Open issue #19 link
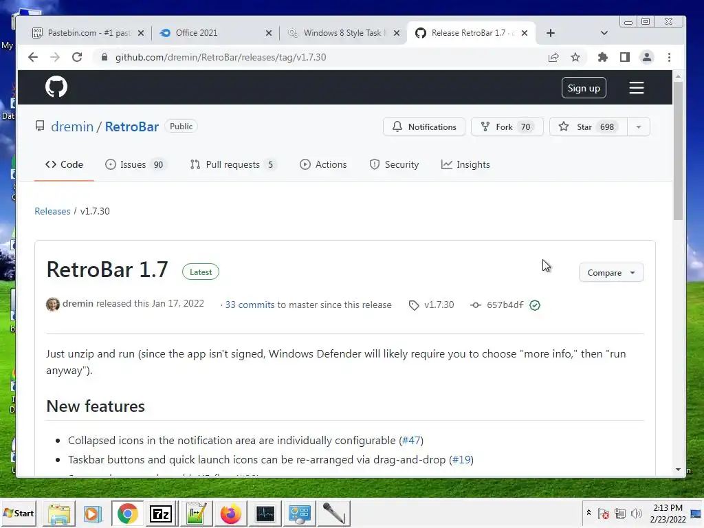This screenshot has height=528, width=704. [x=461, y=460]
